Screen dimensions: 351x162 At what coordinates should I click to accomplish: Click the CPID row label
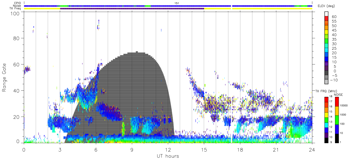click(x=17, y=3)
